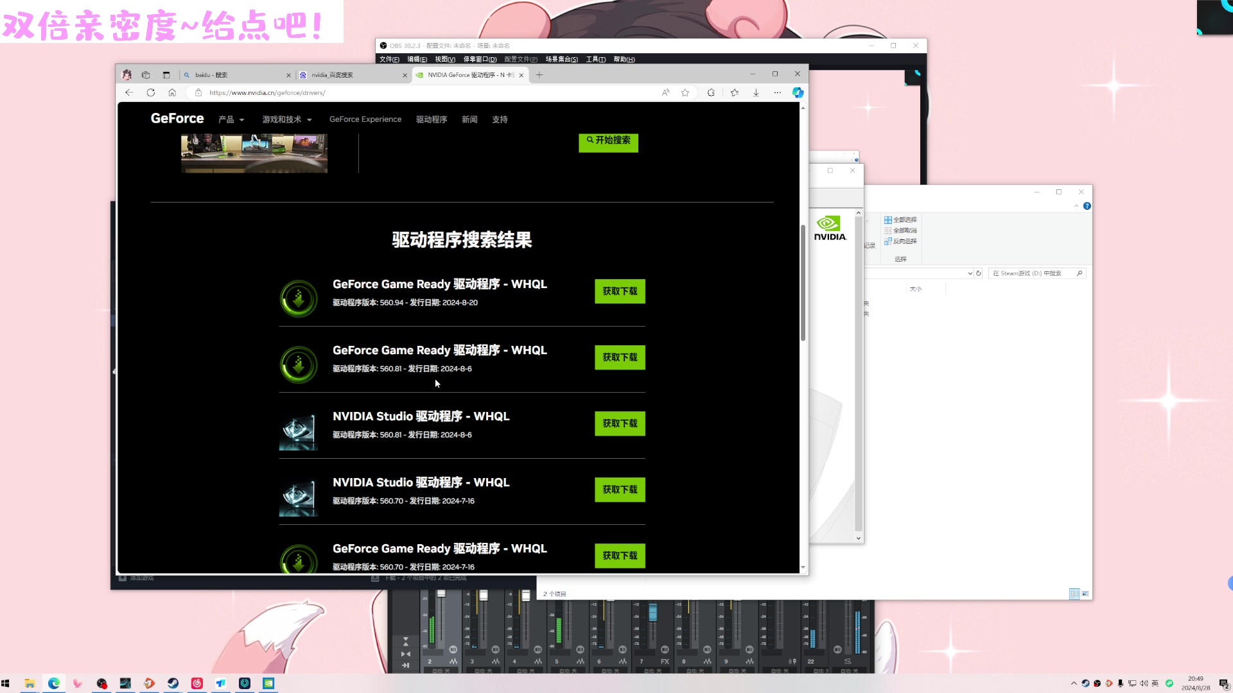
Task: Open the OBS 编辑 menu
Action: coord(417,59)
